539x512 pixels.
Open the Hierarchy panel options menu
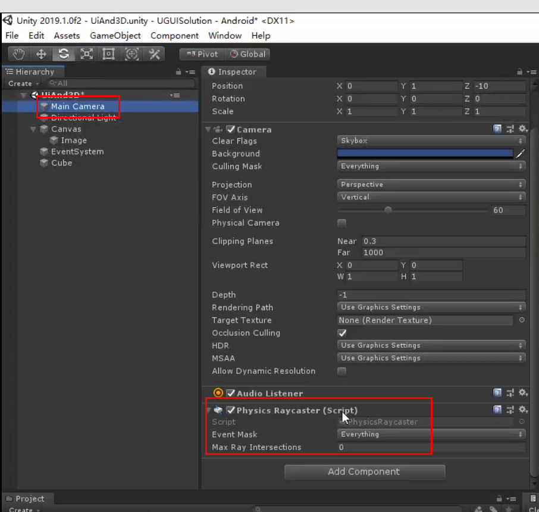pyautogui.click(x=190, y=72)
